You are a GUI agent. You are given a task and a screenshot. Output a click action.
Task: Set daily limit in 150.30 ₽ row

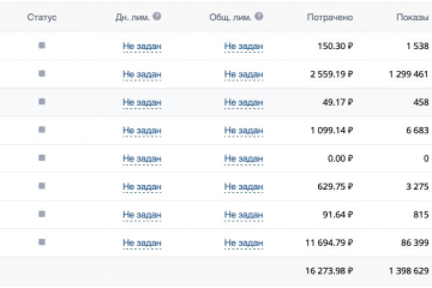142,46
